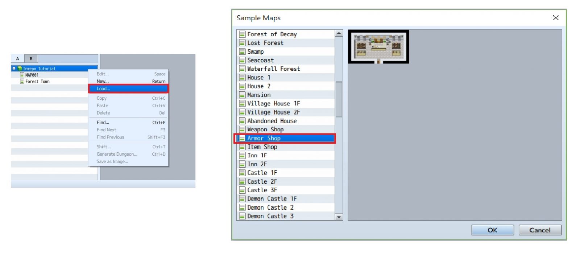Click the House 1 map icon
The height and width of the screenshot is (255, 580).
242,77
